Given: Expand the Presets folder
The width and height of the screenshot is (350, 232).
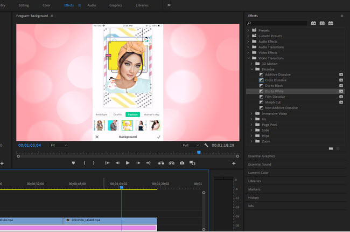Looking at the screenshot, I should click(248, 30).
